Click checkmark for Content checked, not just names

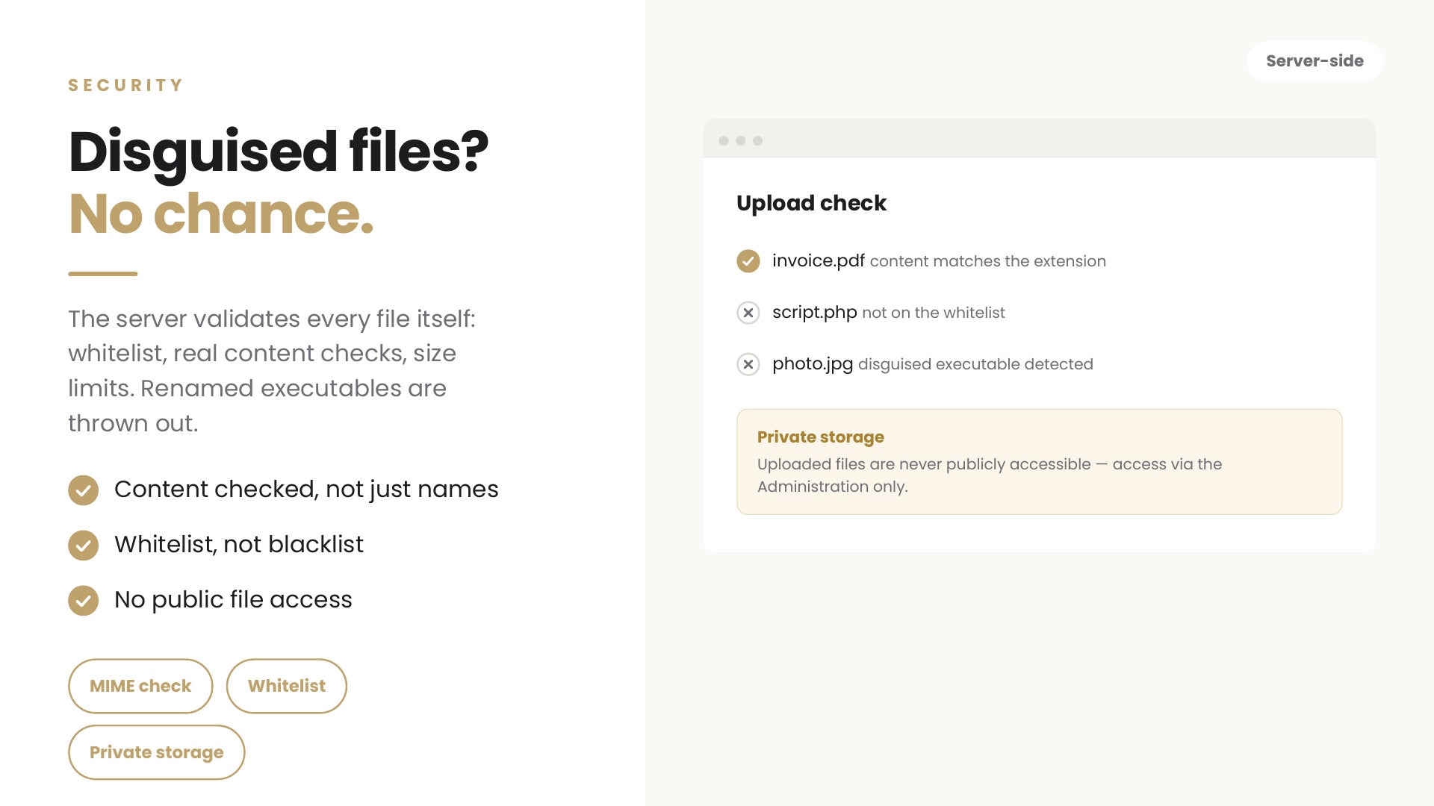83,490
